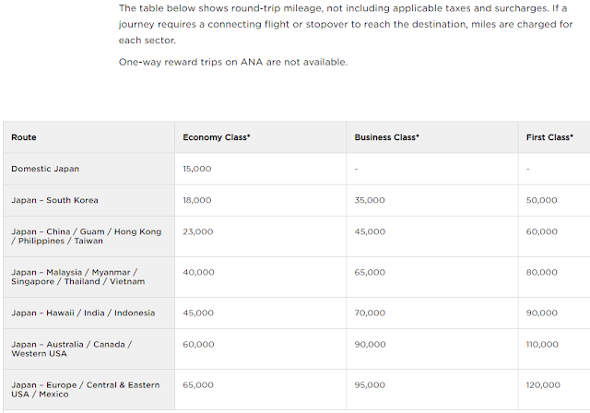Select the Japan – South Korea route cell
Image resolution: width=590 pixels, height=413 pixels.
[x=54, y=200]
